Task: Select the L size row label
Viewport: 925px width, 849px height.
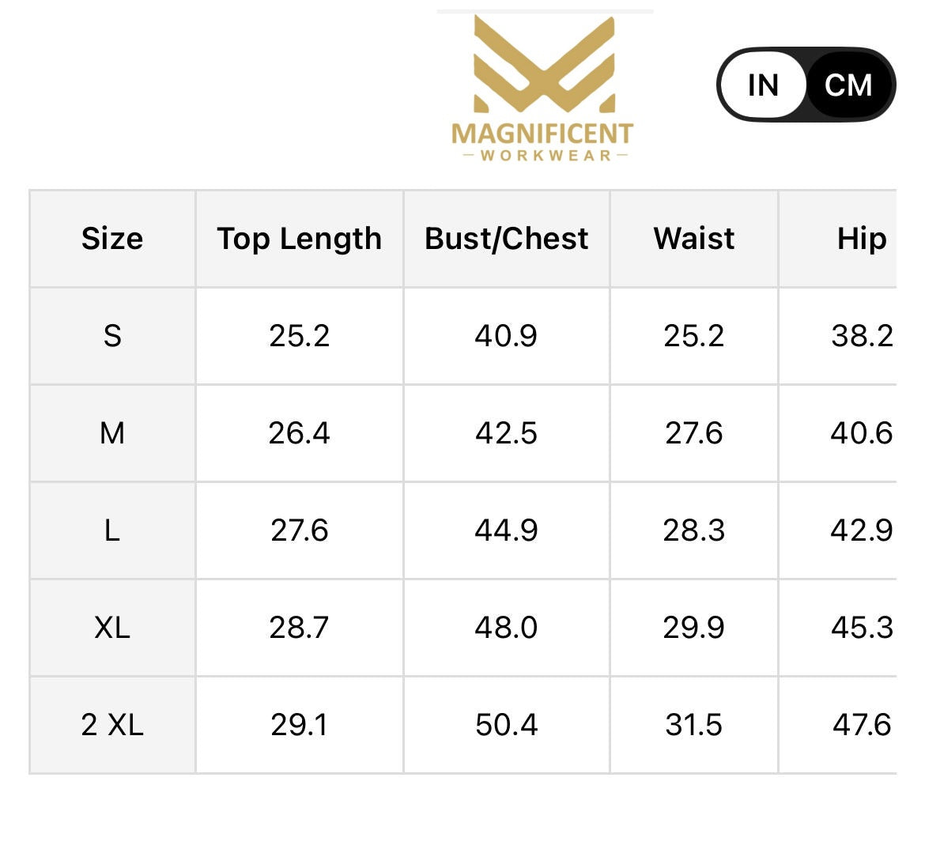Action: (112, 530)
